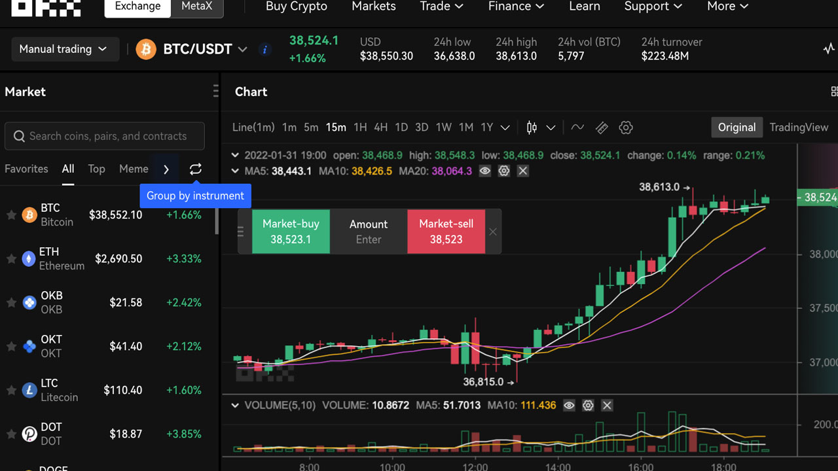Grab the quick-trade widget drag handle
Screen dimensions: 838x471
click(240, 232)
